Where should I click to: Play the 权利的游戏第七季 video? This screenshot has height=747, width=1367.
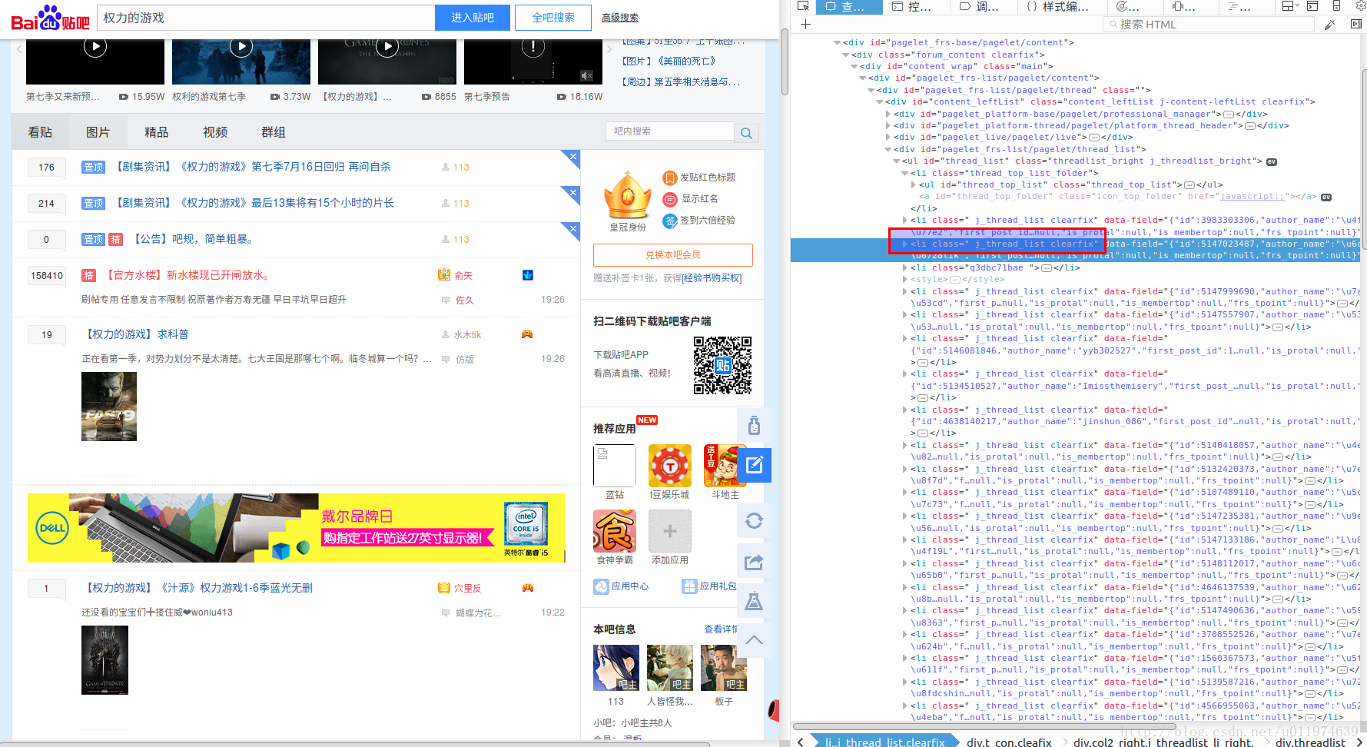coord(241,47)
